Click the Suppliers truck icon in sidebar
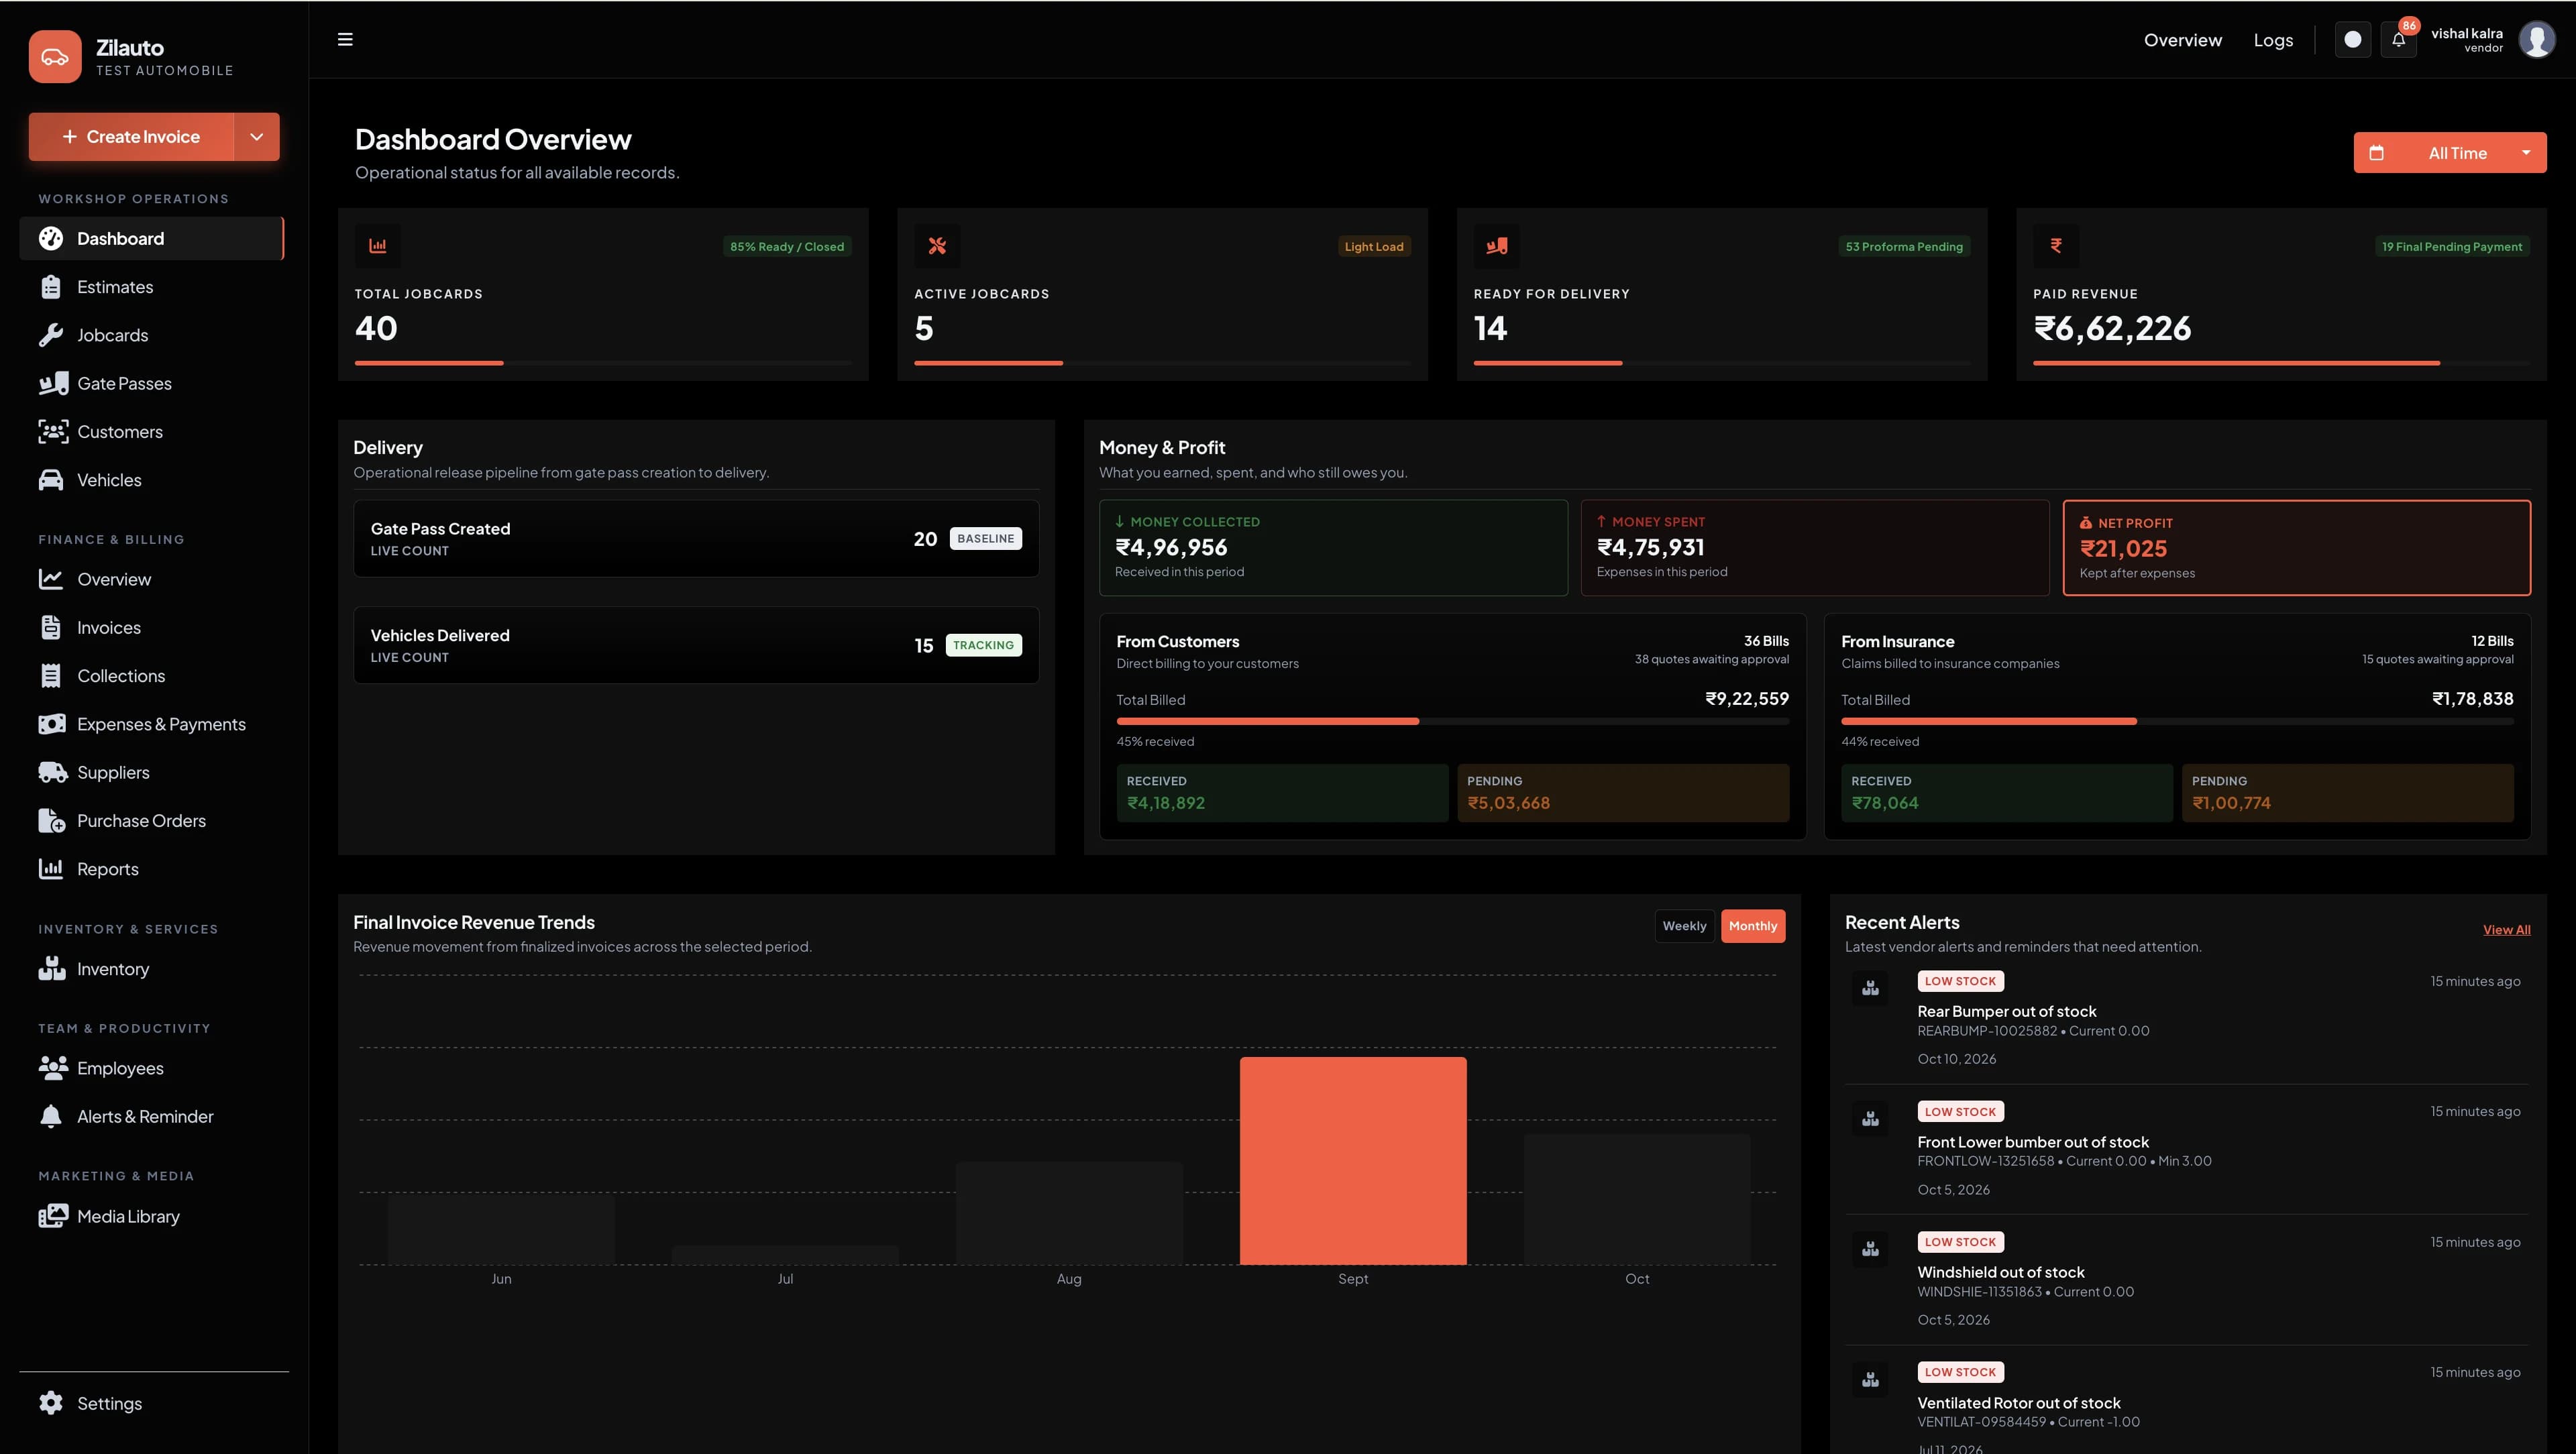Image resolution: width=2576 pixels, height=1454 pixels. point(53,772)
